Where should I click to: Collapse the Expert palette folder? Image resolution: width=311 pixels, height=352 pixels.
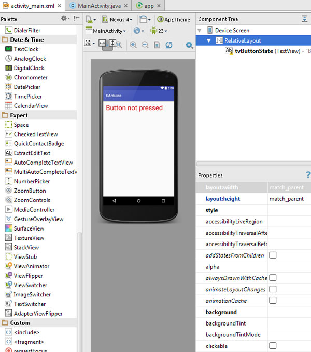click(5, 115)
